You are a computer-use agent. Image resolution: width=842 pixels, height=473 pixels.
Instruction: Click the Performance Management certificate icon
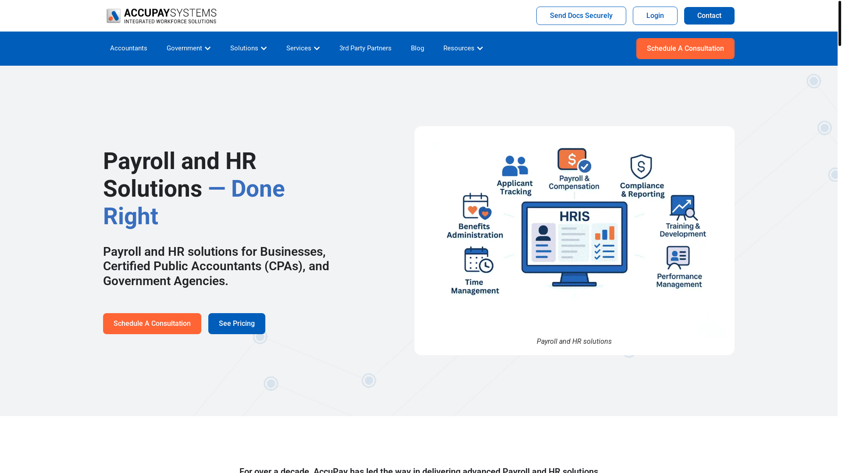coord(678,258)
